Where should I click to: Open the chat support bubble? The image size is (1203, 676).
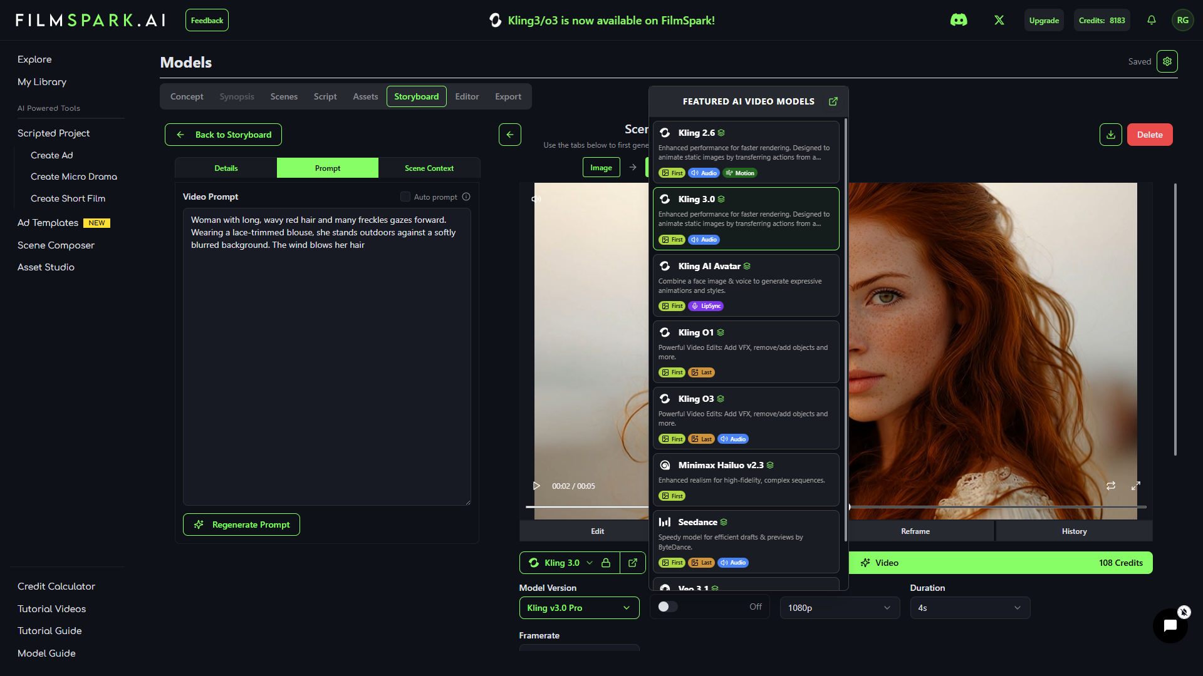(1170, 625)
